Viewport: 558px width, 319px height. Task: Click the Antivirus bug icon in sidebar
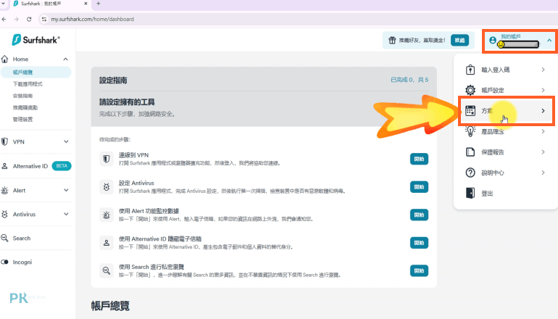(4, 215)
